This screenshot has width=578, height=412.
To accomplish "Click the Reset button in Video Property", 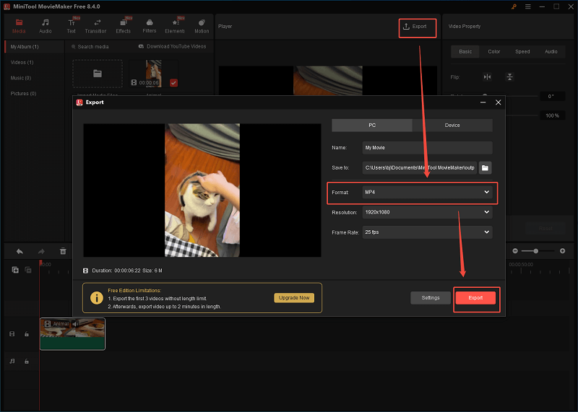I will [x=545, y=228].
